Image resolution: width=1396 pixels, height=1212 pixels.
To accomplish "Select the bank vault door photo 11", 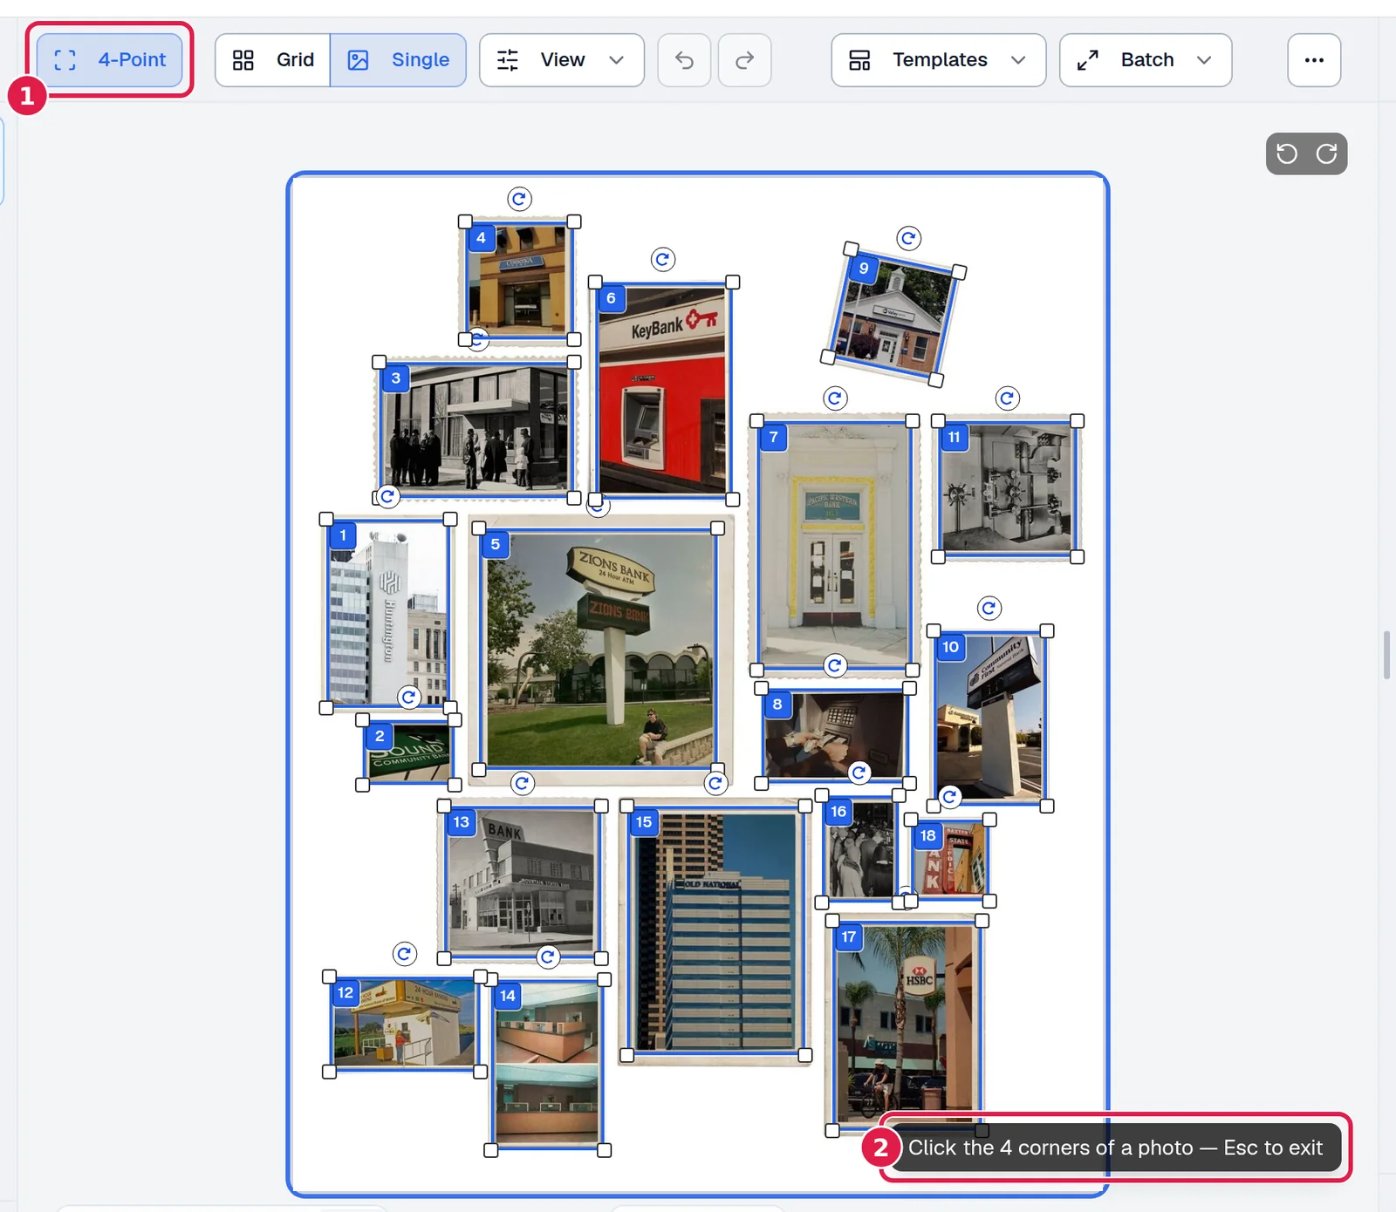I will (1008, 489).
